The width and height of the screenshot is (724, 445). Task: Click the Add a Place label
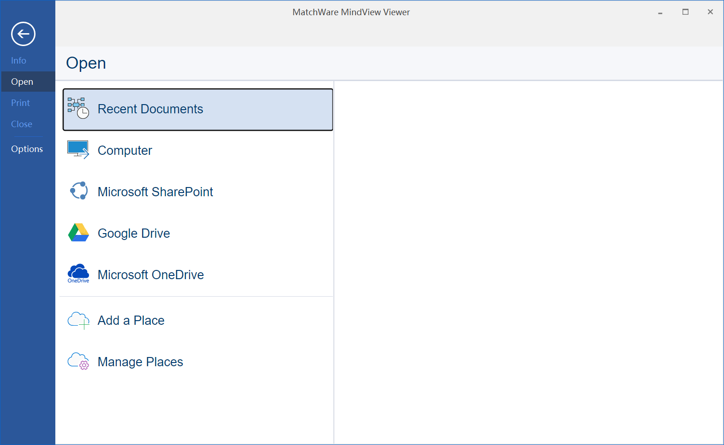tap(131, 321)
